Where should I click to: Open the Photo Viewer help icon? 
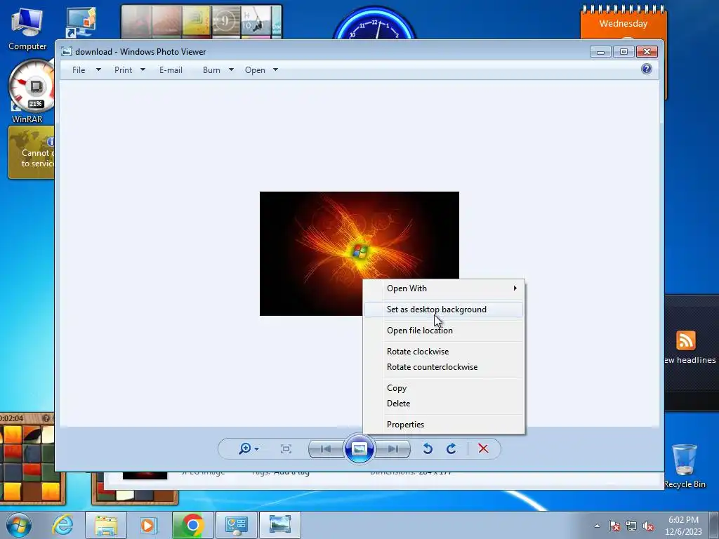647,69
